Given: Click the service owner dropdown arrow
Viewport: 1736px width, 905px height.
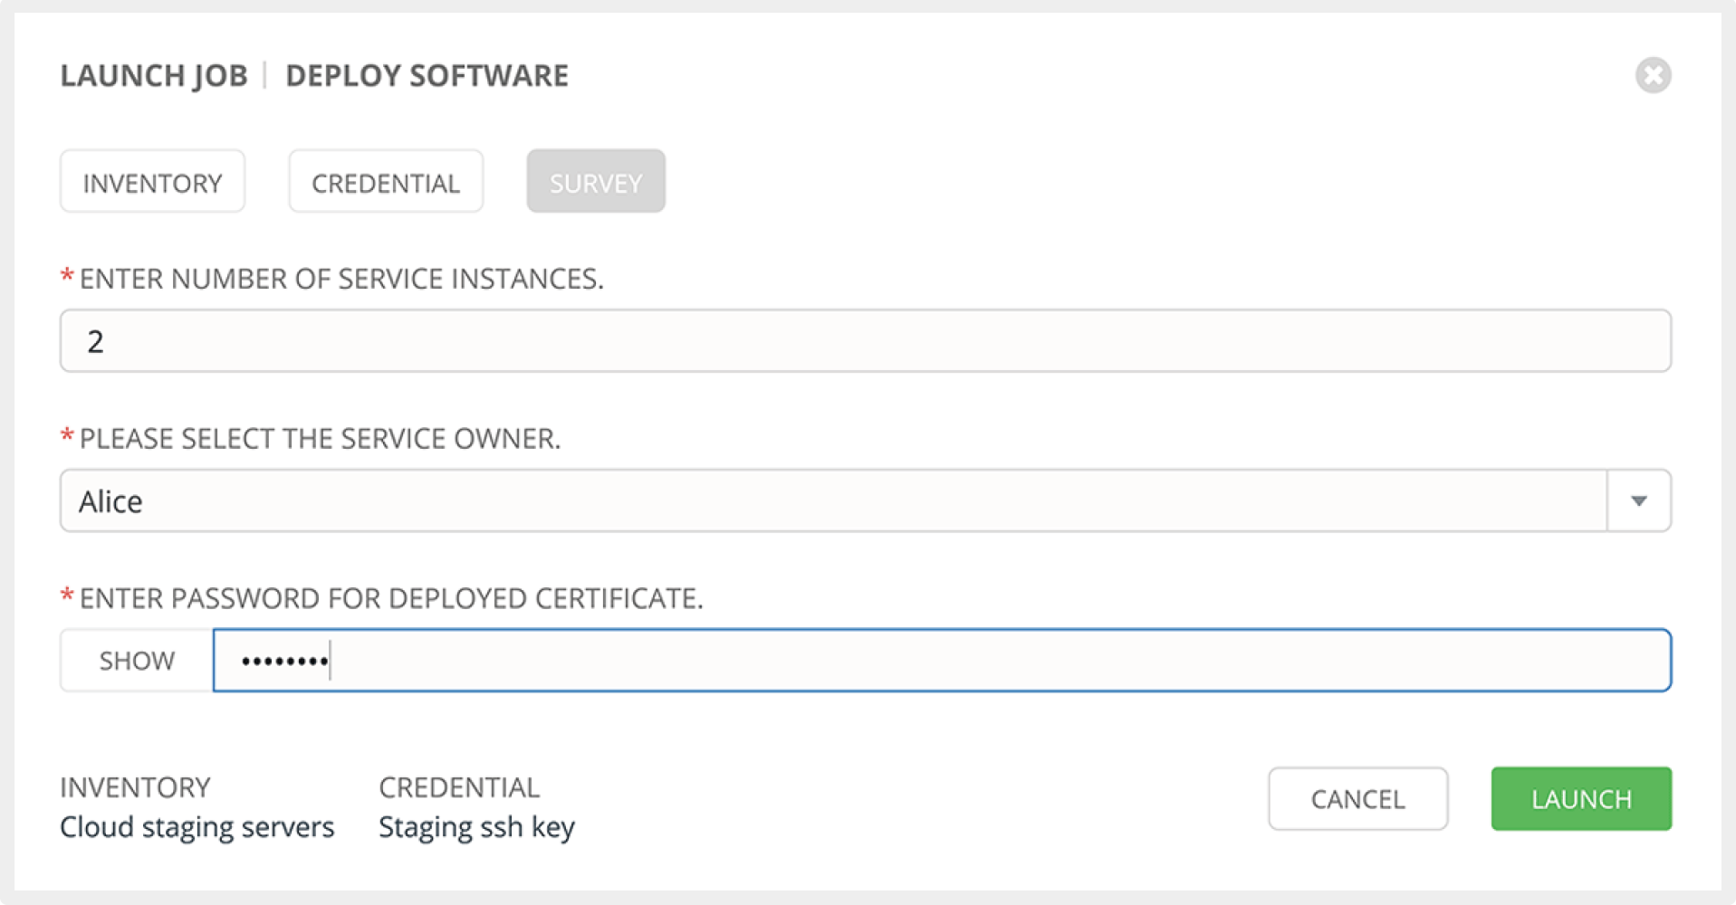Looking at the screenshot, I should pyautogui.click(x=1638, y=500).
